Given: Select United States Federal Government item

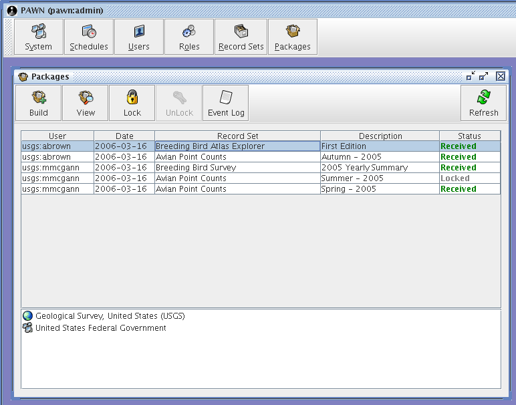Looking at the screenshot, I should click(x=100, y=328).
